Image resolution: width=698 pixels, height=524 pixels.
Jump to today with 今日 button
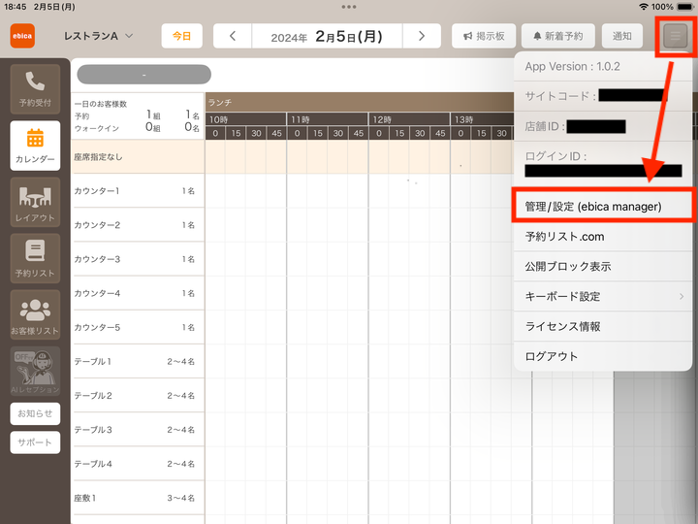(181, 36)
